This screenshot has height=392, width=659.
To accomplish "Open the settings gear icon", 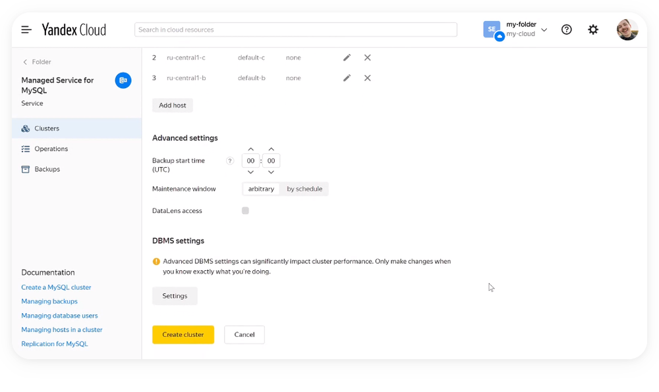I will (593, 30).
